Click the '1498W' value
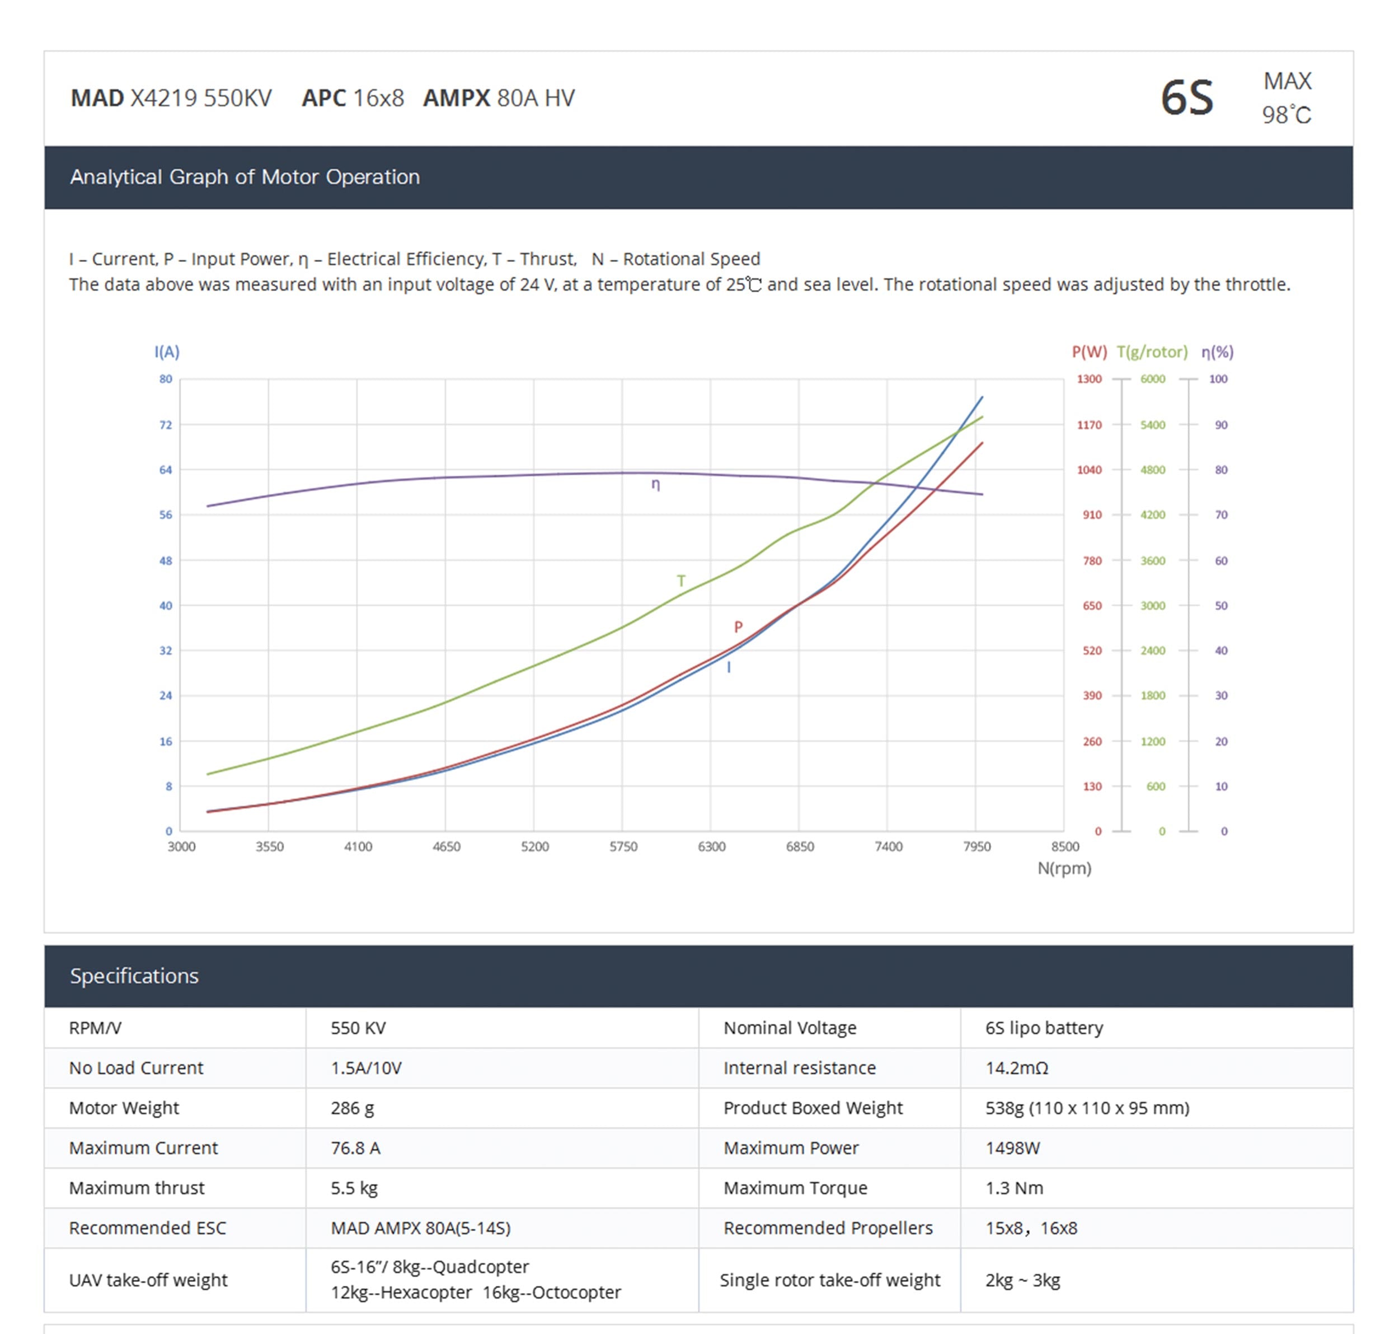This screenshot has width=1399, height=1334. click(1012, 1148)
